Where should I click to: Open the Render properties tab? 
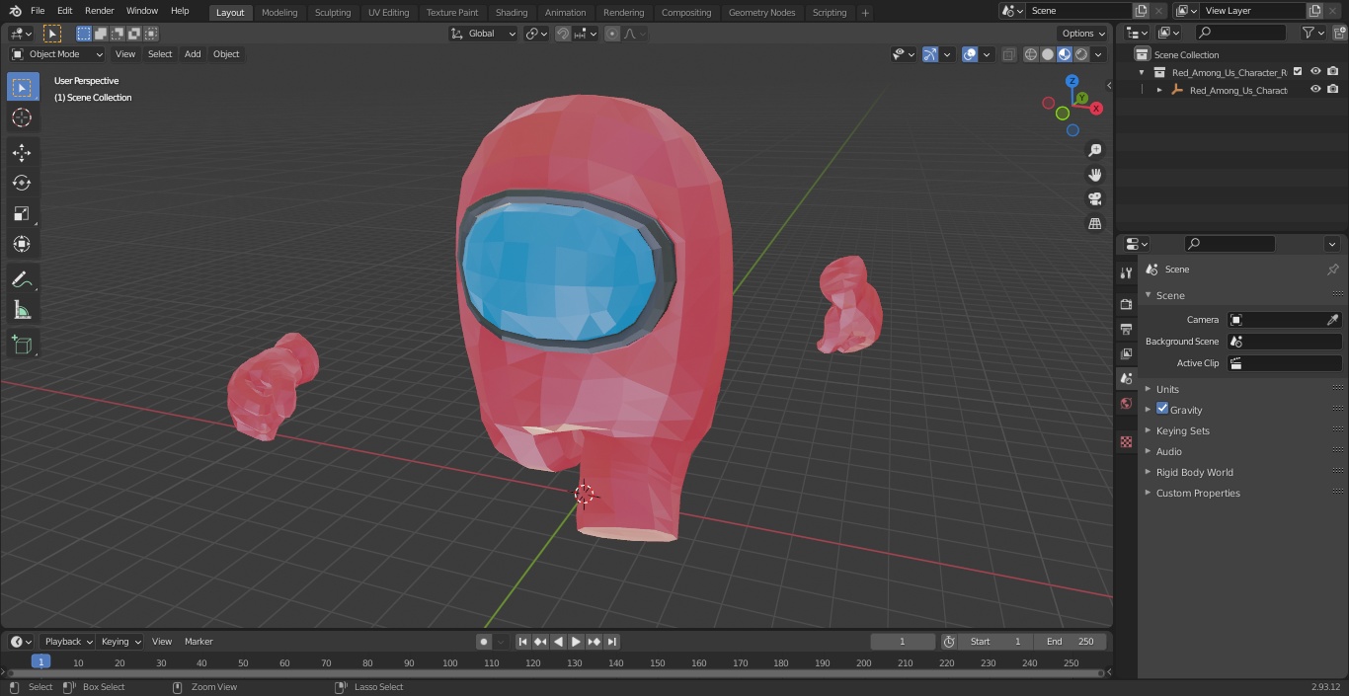coord(1126,304)
